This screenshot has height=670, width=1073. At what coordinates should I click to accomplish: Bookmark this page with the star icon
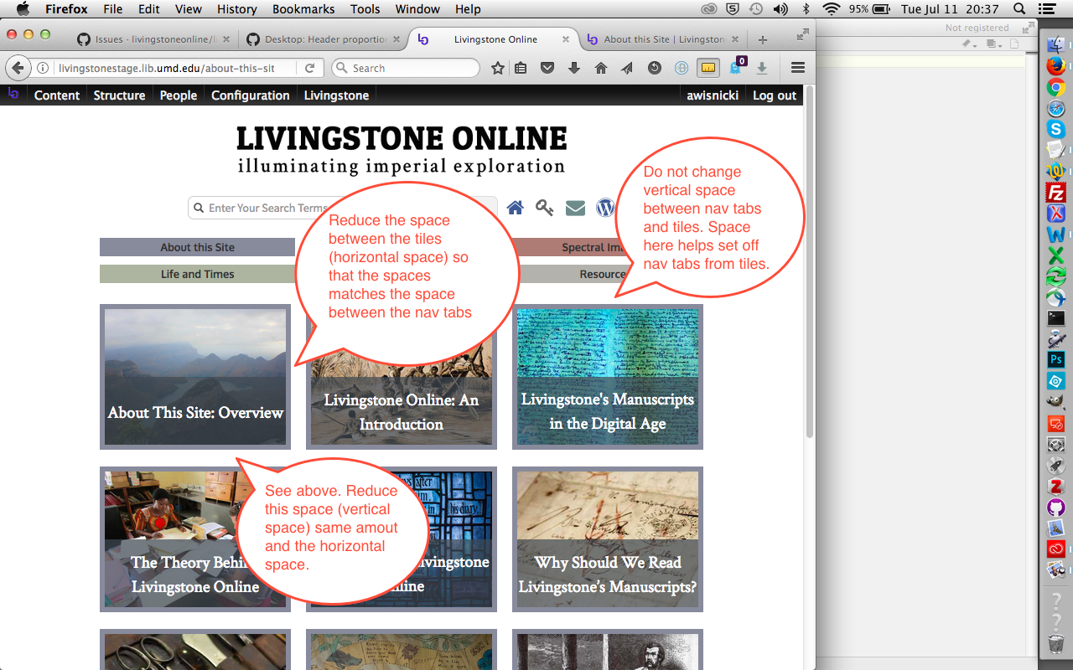[x=498, y=68]
